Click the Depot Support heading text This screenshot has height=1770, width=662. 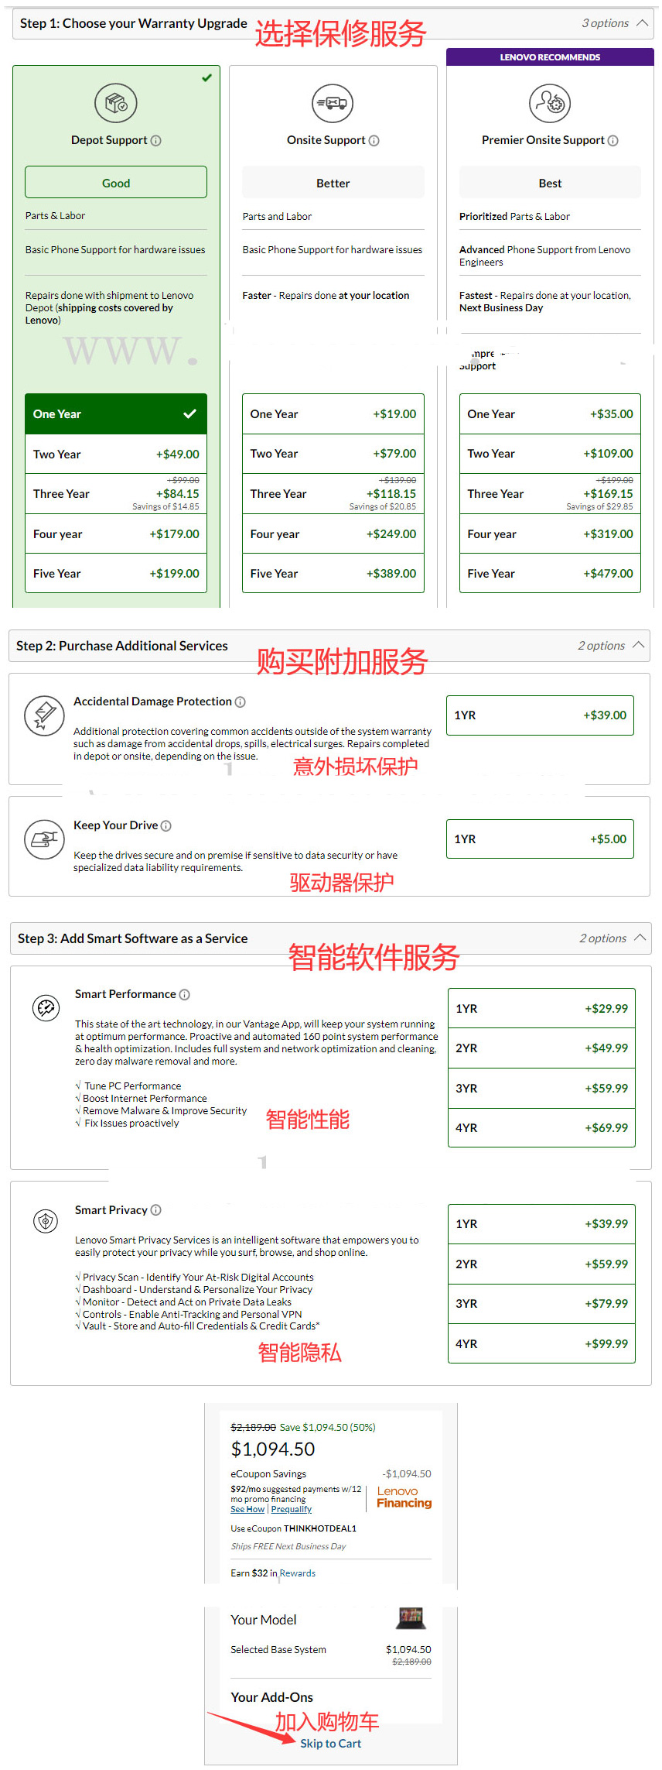tap(109, 140)
